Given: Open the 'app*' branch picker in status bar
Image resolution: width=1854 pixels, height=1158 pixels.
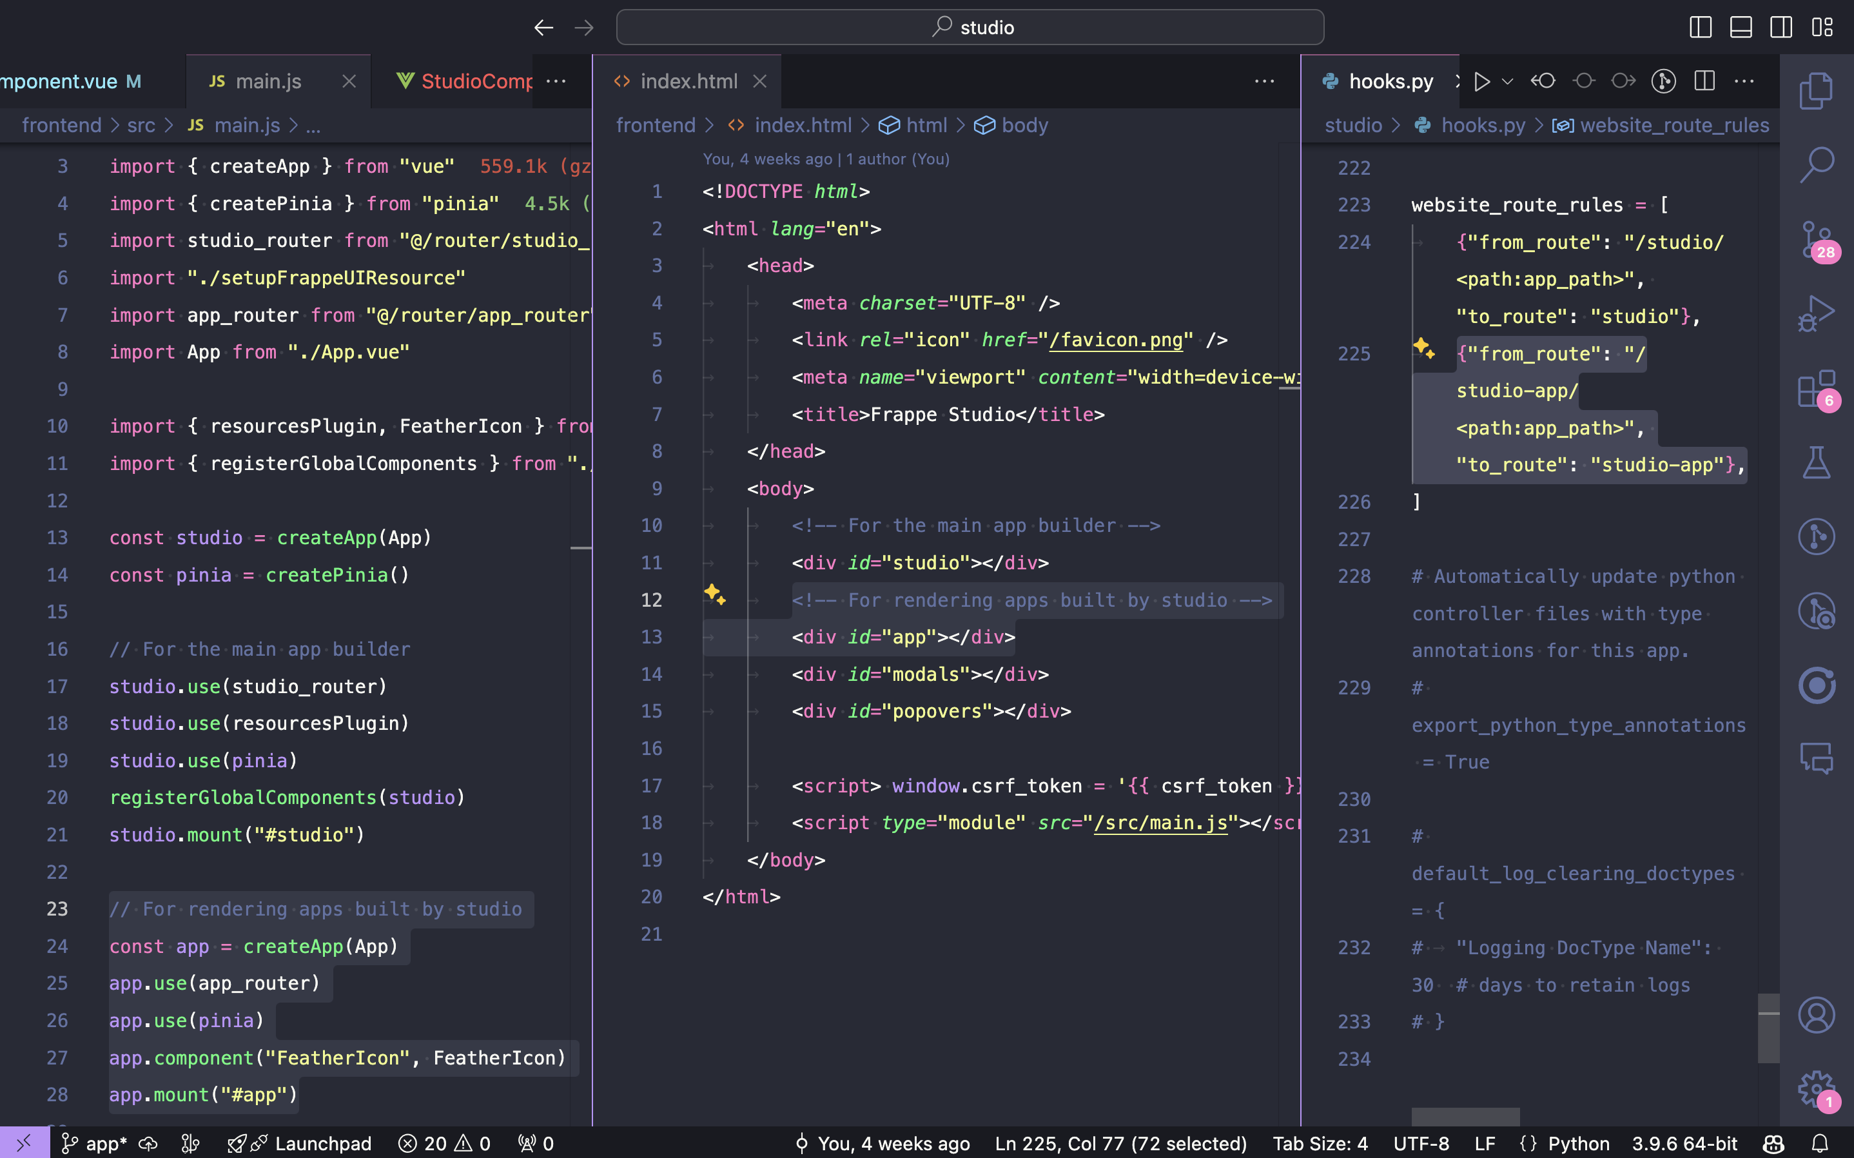Looking at the screenshot, I should tap(93, 1143).
